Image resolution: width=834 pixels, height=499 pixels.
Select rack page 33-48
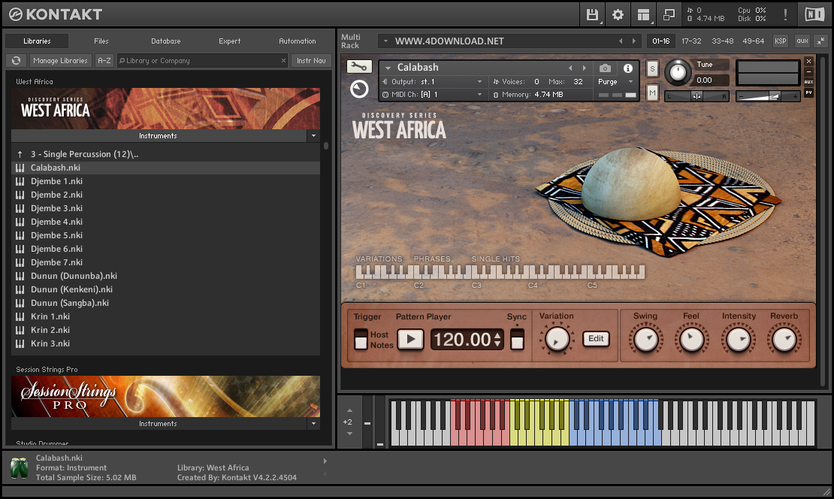(x=722, y=41)
